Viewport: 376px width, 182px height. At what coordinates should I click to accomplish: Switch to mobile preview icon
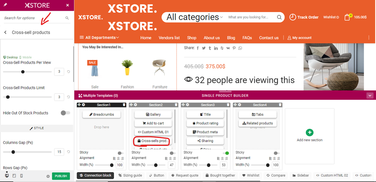21,176
